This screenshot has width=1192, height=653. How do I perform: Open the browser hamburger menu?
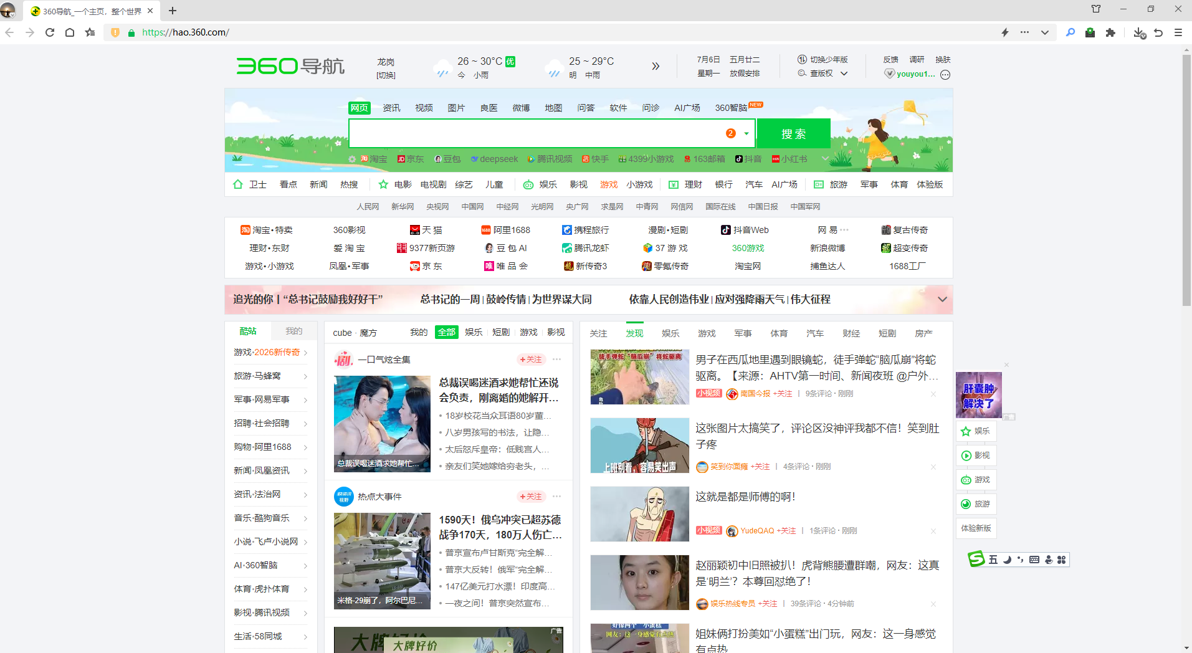pyautogui.click(x=1178, y=32)
